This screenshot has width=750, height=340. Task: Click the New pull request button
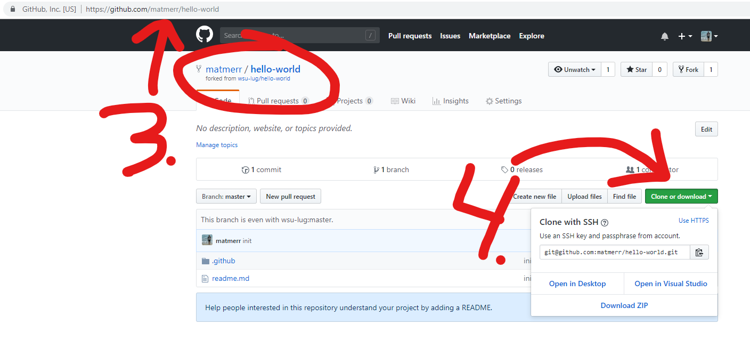[290, 196]
